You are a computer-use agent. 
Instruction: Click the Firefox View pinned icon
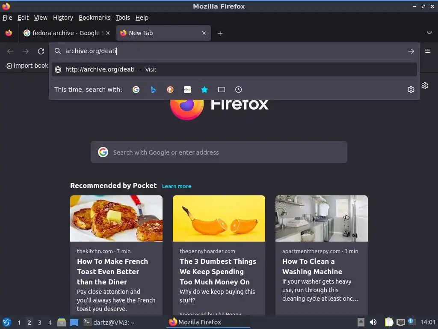pos(9,33)
